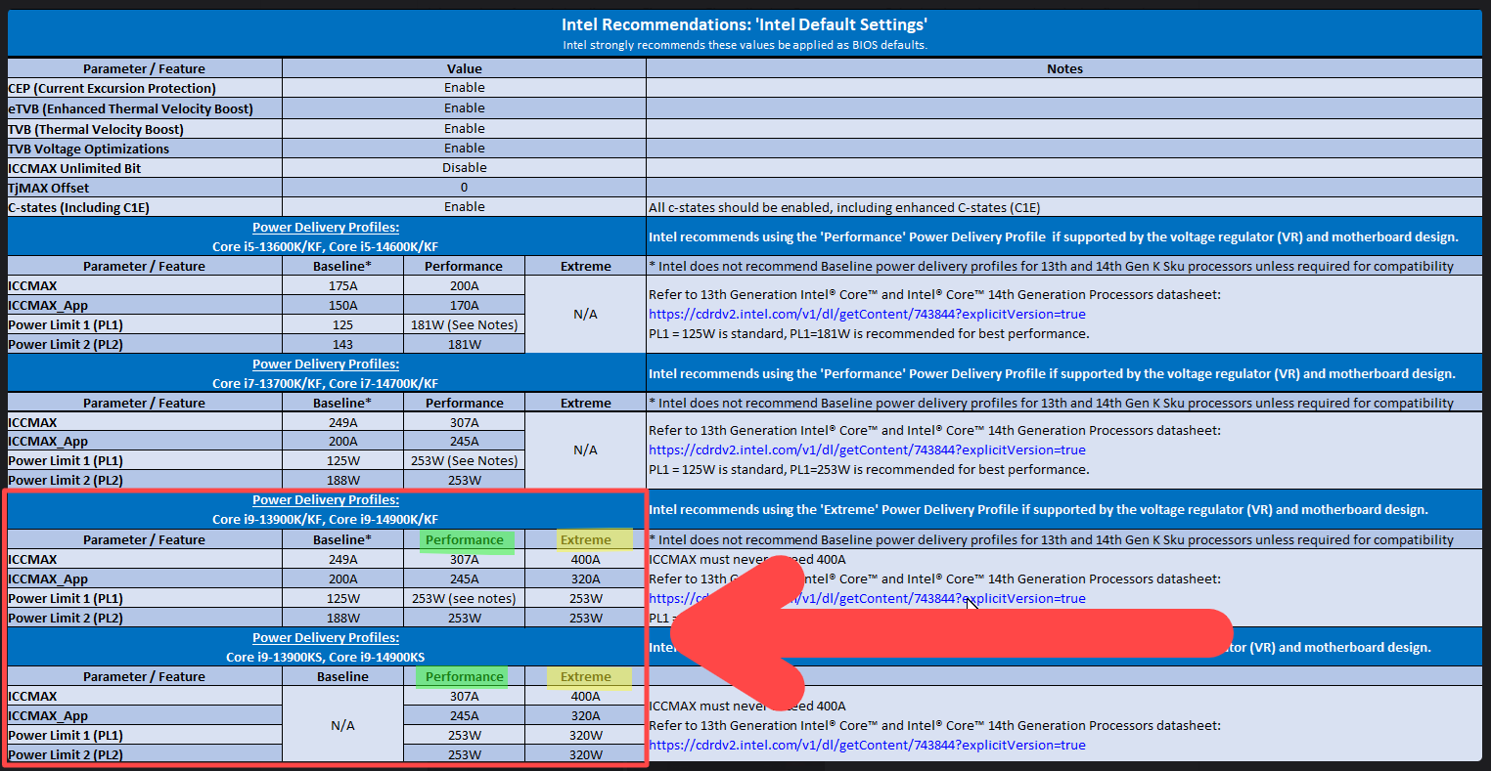Open the datasheet link in the i7-13700K/KF notes

[x=867, y=450]
